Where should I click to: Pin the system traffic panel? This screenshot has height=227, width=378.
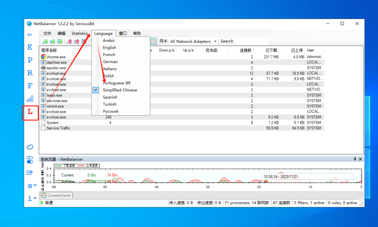[x=355, y=159]
